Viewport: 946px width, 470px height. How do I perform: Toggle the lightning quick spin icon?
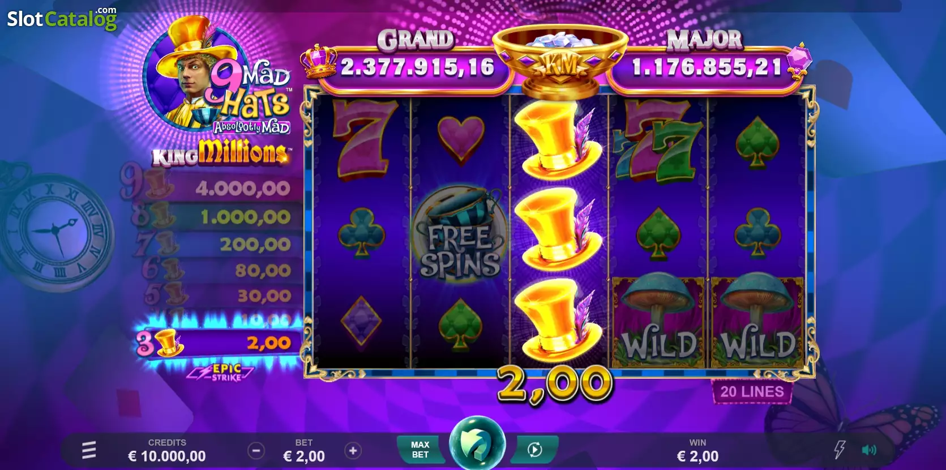point(840,450)
